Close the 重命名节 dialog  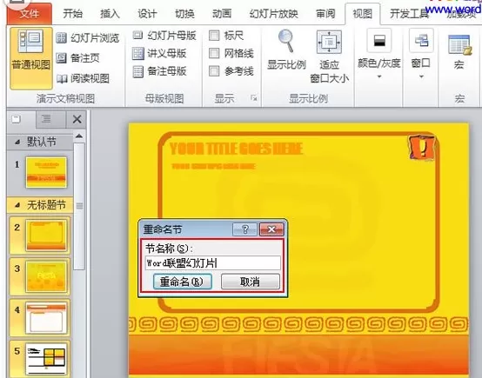[271, 229]
